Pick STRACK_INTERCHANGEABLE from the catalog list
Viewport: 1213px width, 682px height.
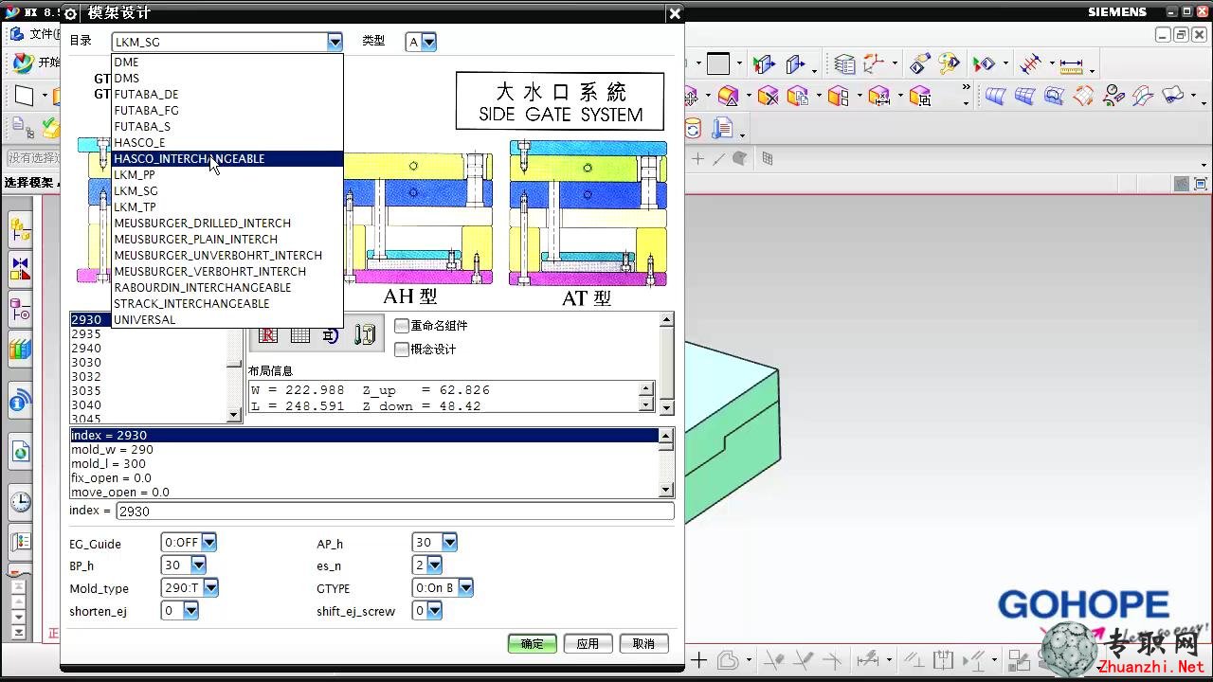[226, 304]
